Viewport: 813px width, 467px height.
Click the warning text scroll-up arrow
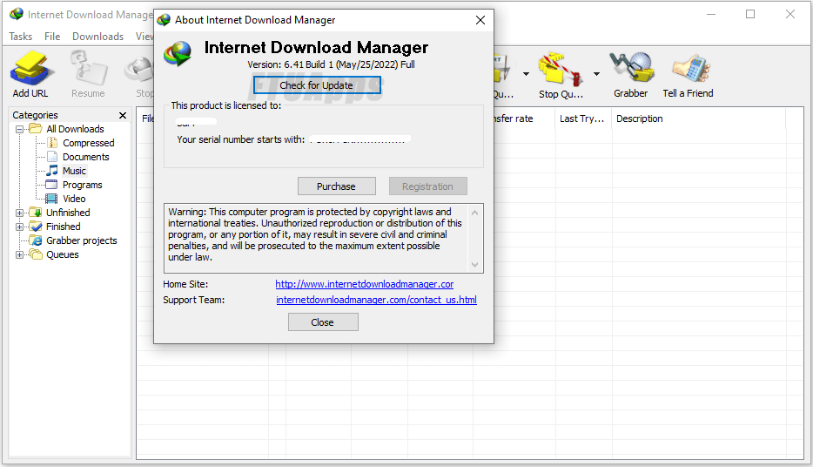point(474,213)
